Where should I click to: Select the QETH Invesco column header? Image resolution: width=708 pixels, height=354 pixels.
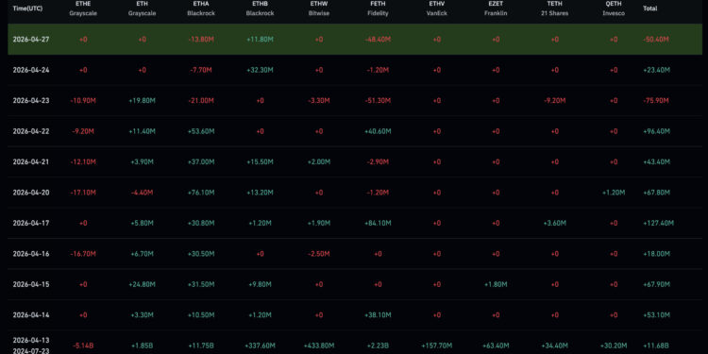coord(614,8)
